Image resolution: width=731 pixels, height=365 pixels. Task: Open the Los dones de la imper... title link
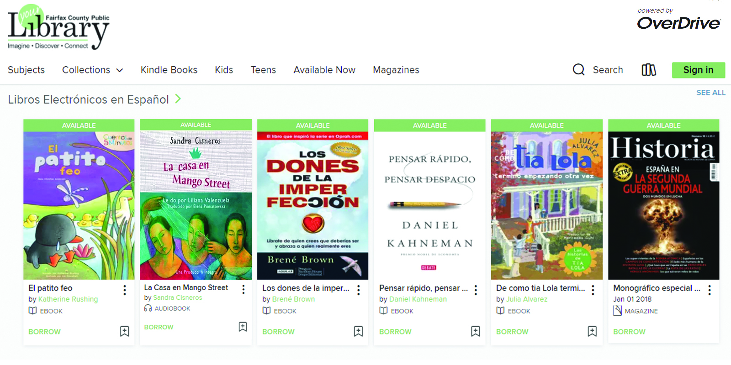point(306,288)
